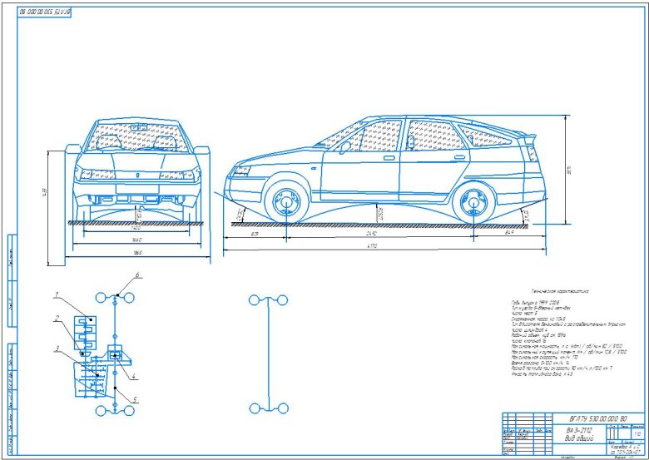Click callout number 6 on drivetrain schematic
The height and width of the screenshot is (460, 649).
coord(138,275)
